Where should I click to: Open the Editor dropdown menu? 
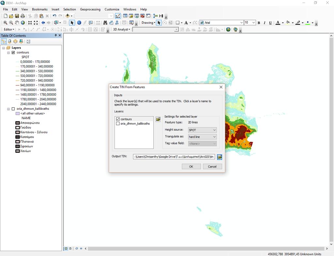pos(9,29)
